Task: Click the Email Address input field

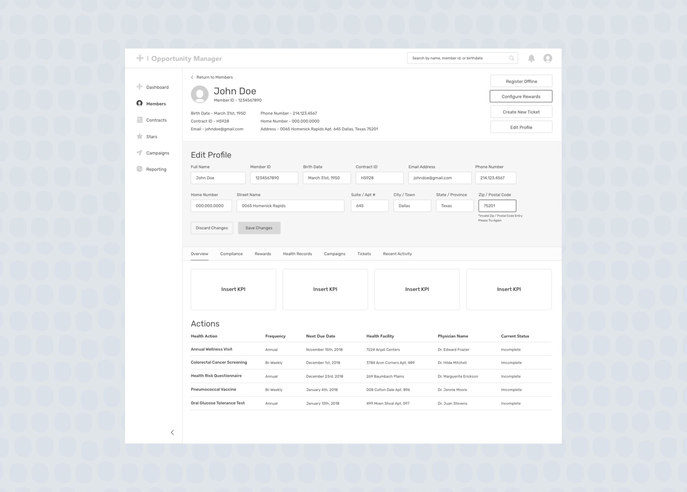Action: tap(440, 178)
